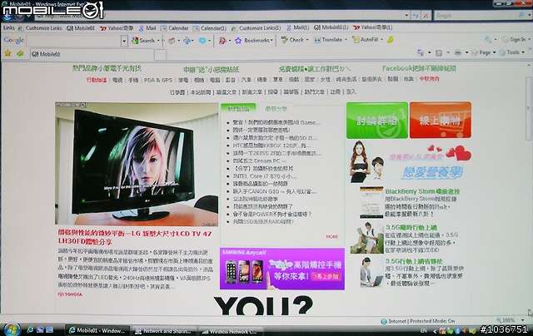Switch to Wireless Network taskbar window

(231, 331)
